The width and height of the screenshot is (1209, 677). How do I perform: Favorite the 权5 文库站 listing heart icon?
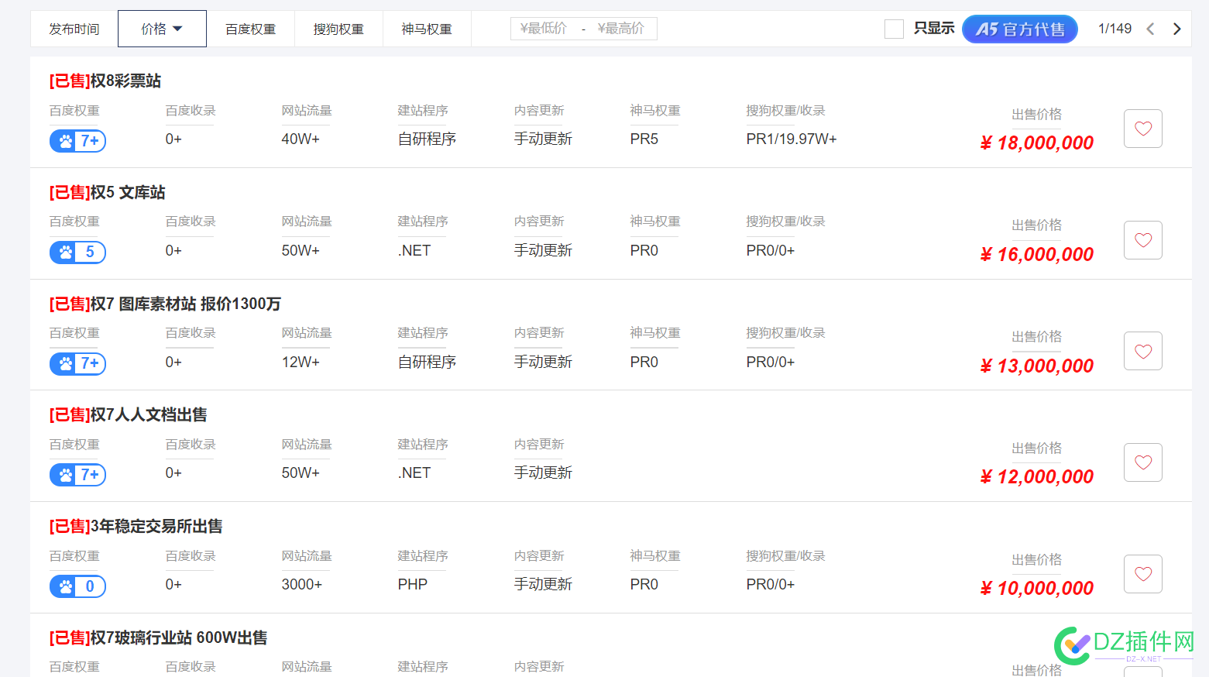point(1142,240)
